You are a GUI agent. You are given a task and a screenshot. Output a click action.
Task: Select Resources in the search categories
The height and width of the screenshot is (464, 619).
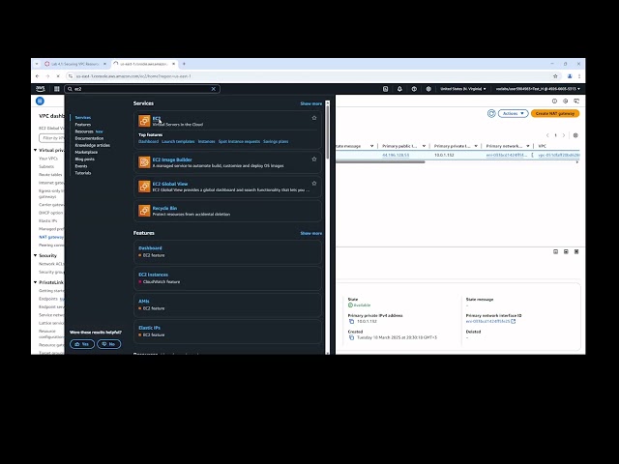coord(84,131)
